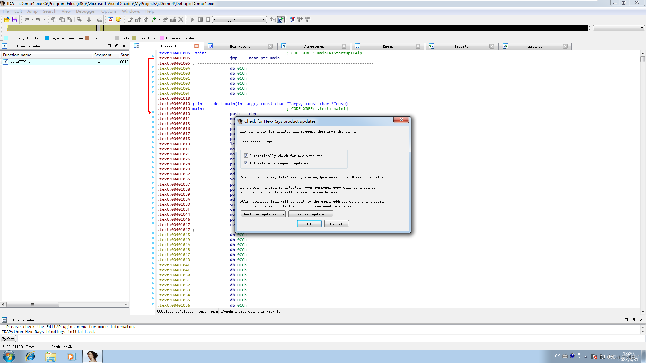This screenshot has width=646, height=363.
Task: Click the 'Manual update' button
Action: [x=311, y=214]
